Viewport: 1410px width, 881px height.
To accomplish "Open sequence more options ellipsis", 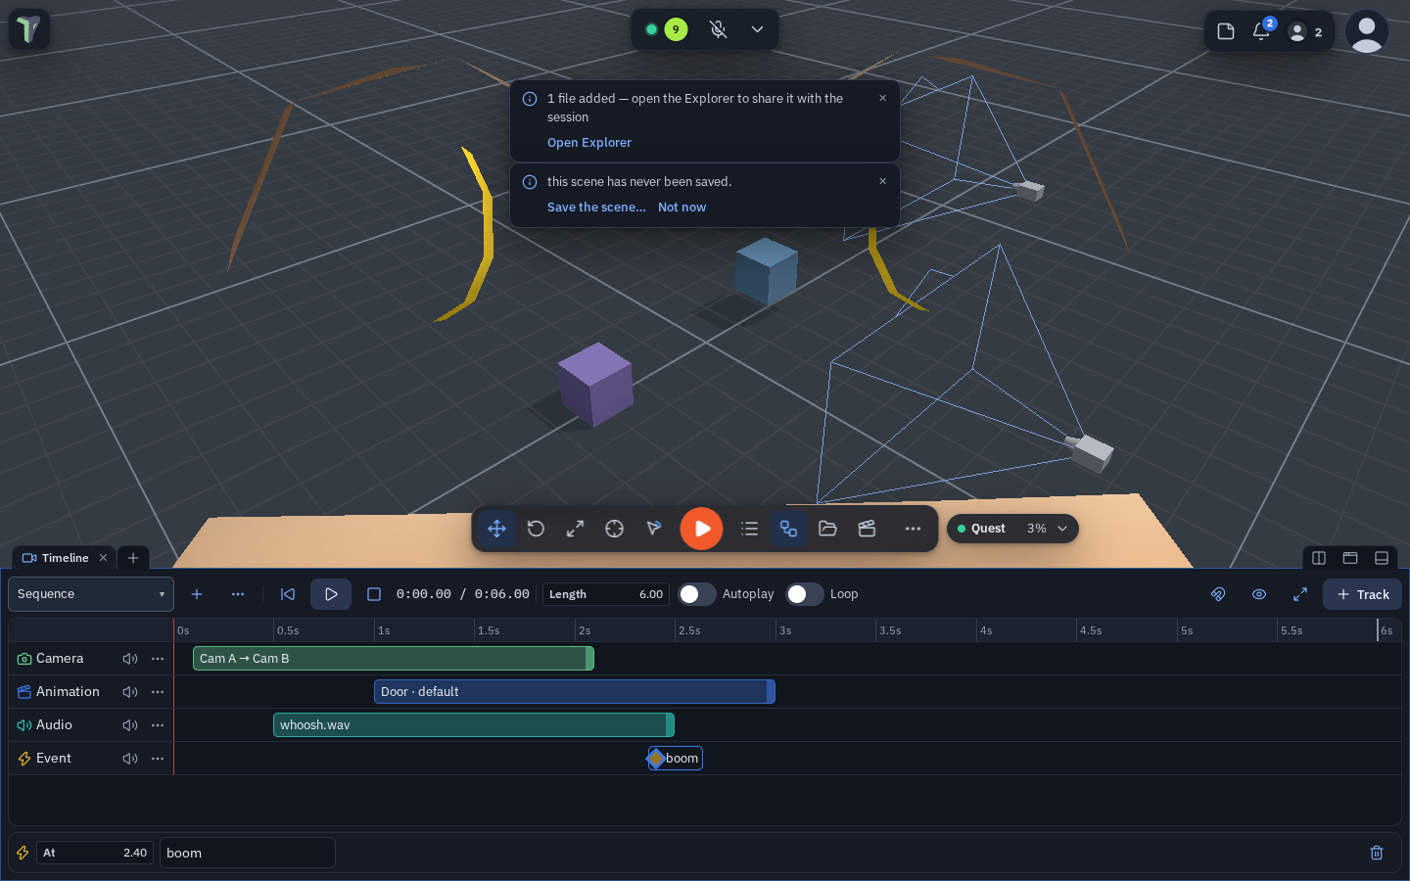I will tap(238, 594).
